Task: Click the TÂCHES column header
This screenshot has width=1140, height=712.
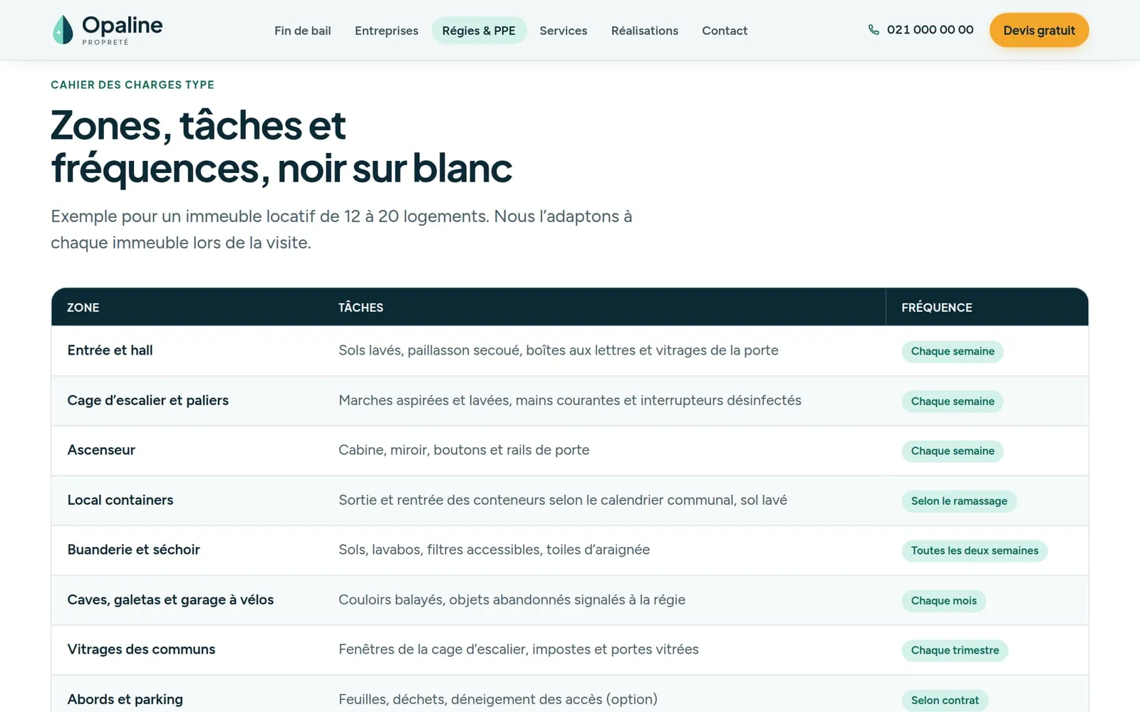Action: 361,308
